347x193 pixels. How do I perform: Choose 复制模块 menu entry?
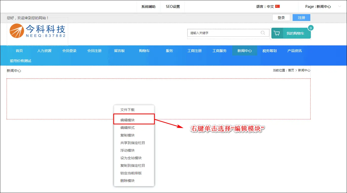coord(127,135)
